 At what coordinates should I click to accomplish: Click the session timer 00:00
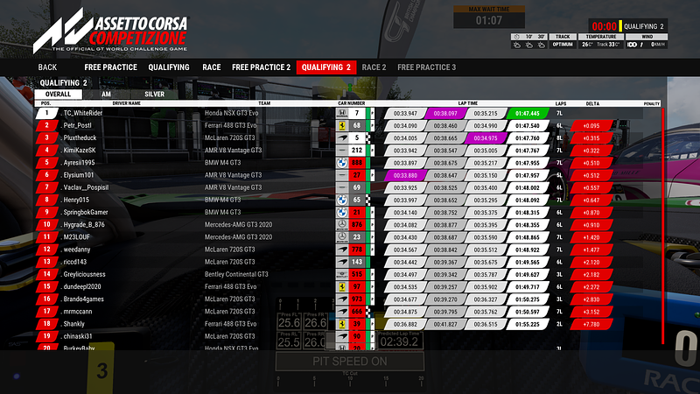604,26
